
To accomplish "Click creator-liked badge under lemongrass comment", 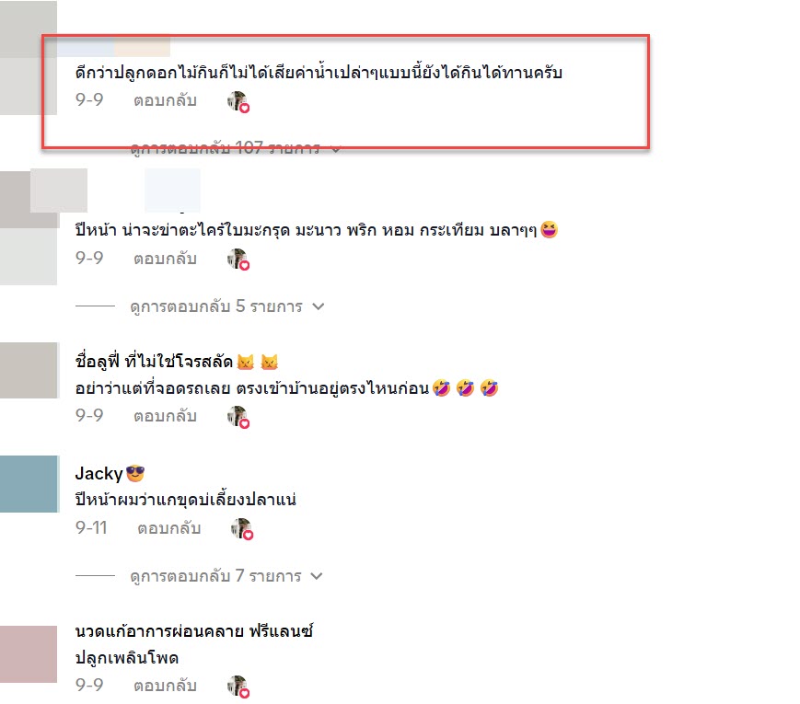I will (x=238, y=260).
